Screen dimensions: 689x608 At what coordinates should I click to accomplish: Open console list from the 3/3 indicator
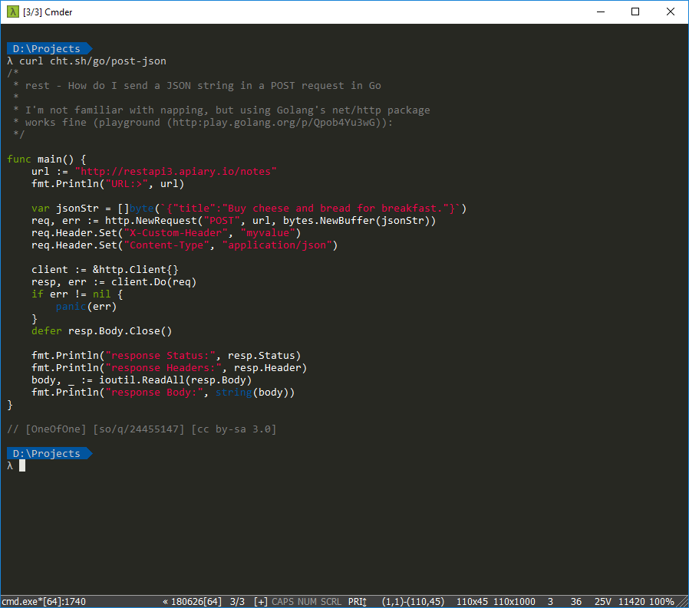click(x=238, y=601)
